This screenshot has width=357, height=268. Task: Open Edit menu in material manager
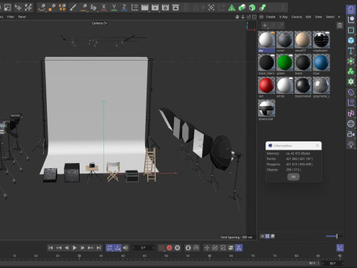click(308, 17)
